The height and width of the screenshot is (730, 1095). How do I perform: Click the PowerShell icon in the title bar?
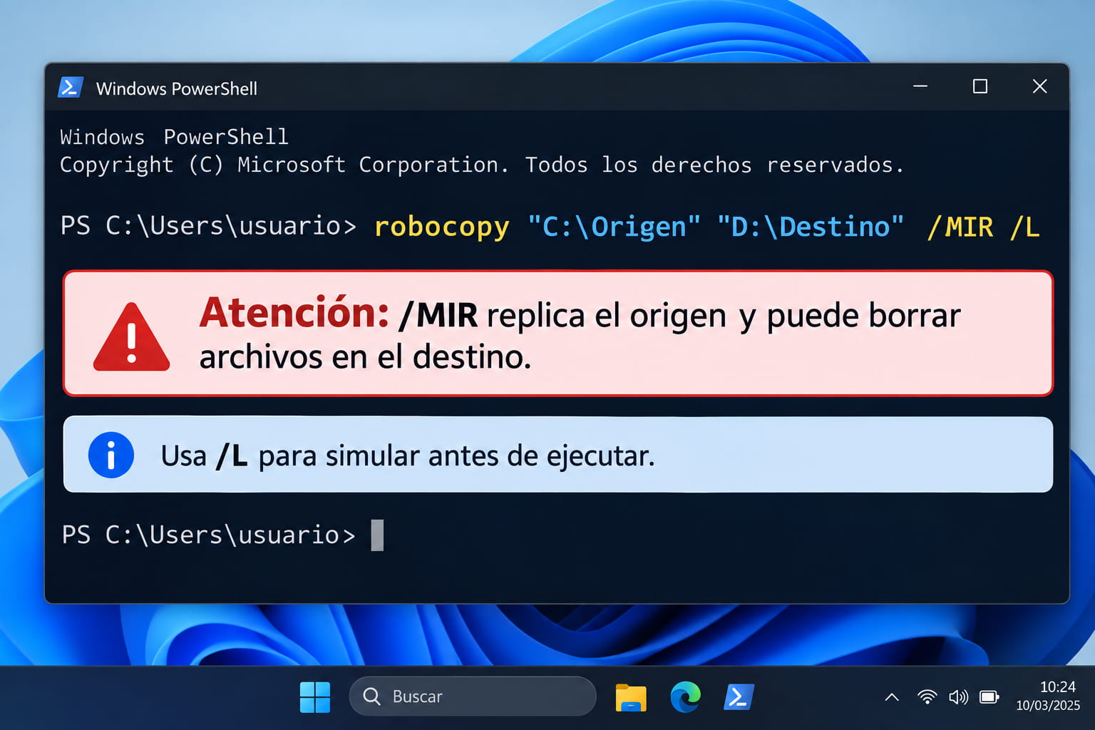pos(71,88)
